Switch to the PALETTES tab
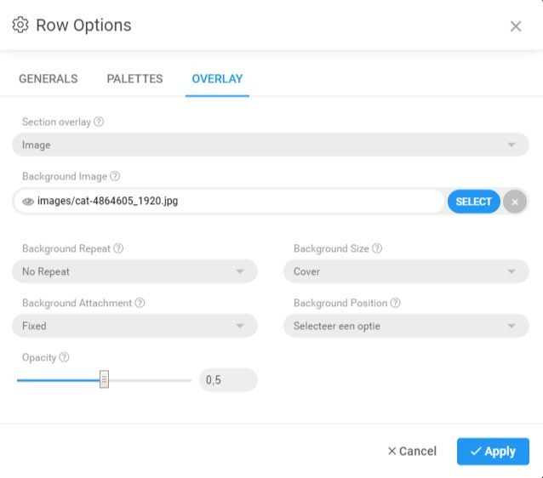543x478 pixels. pos(134,79)
